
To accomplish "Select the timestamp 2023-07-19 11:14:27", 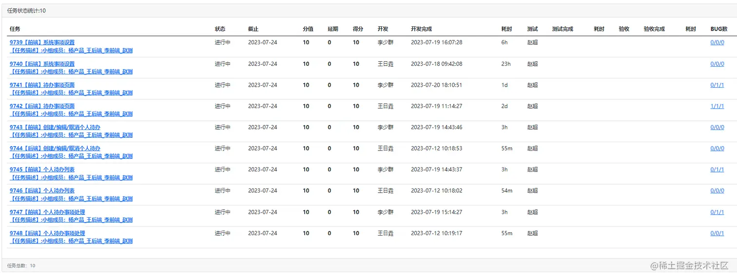I will [x=437, y=106].
